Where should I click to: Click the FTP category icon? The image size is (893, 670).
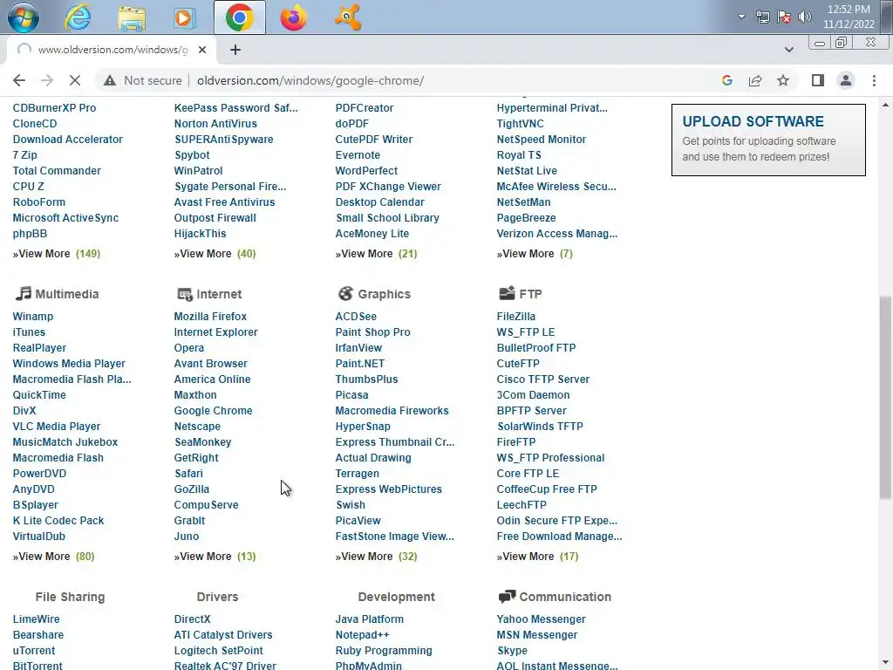(x=507, y=293)
